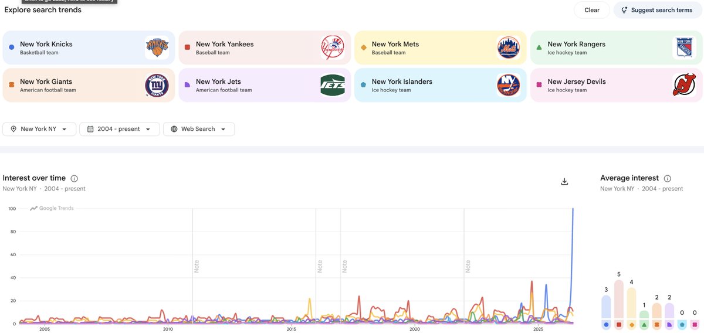Click the location pin icon
This screenshot has height=333, width=704.
(13, 129)
